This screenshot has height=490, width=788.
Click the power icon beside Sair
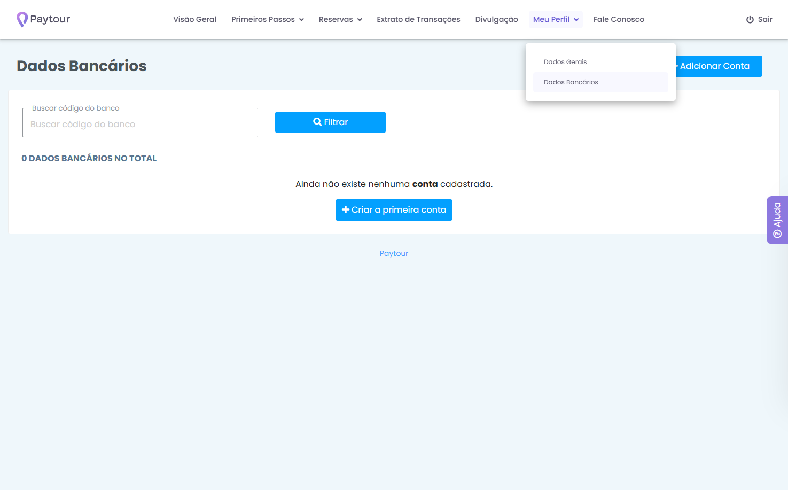point(750,19)
